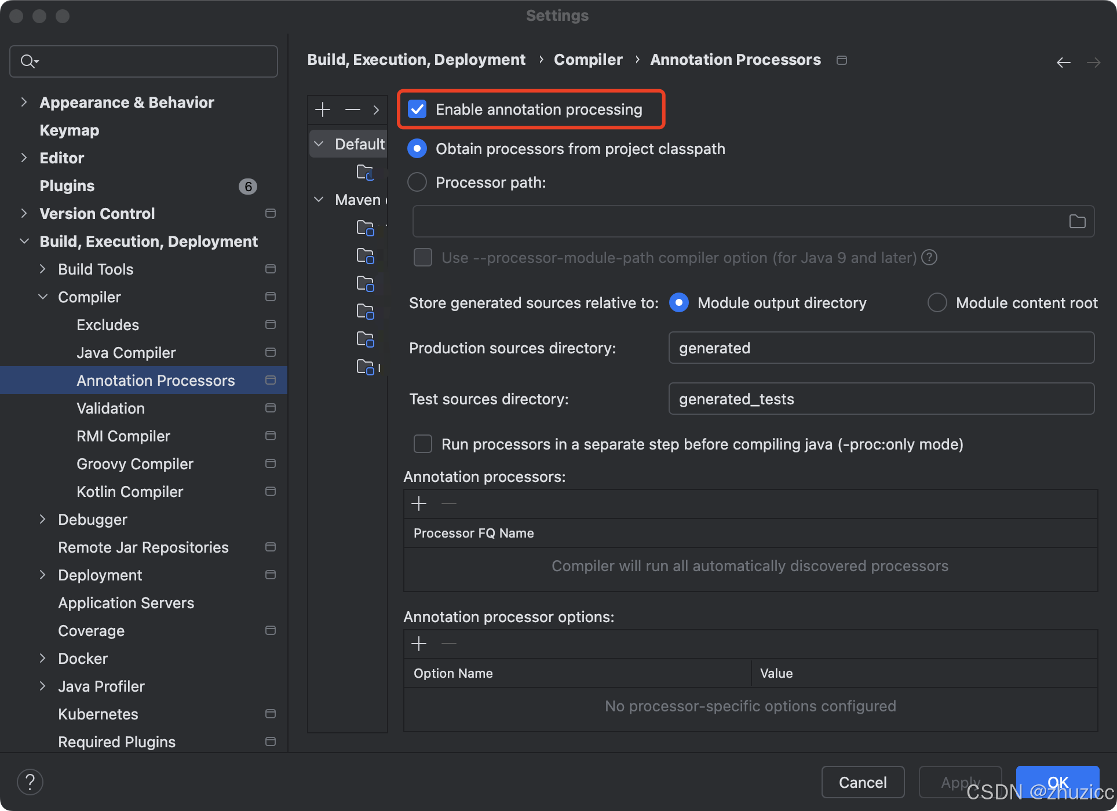Remove the selected annotation profile
Image resolution: width=1117 pixels, height=811 pixels.
pos(352,109)
